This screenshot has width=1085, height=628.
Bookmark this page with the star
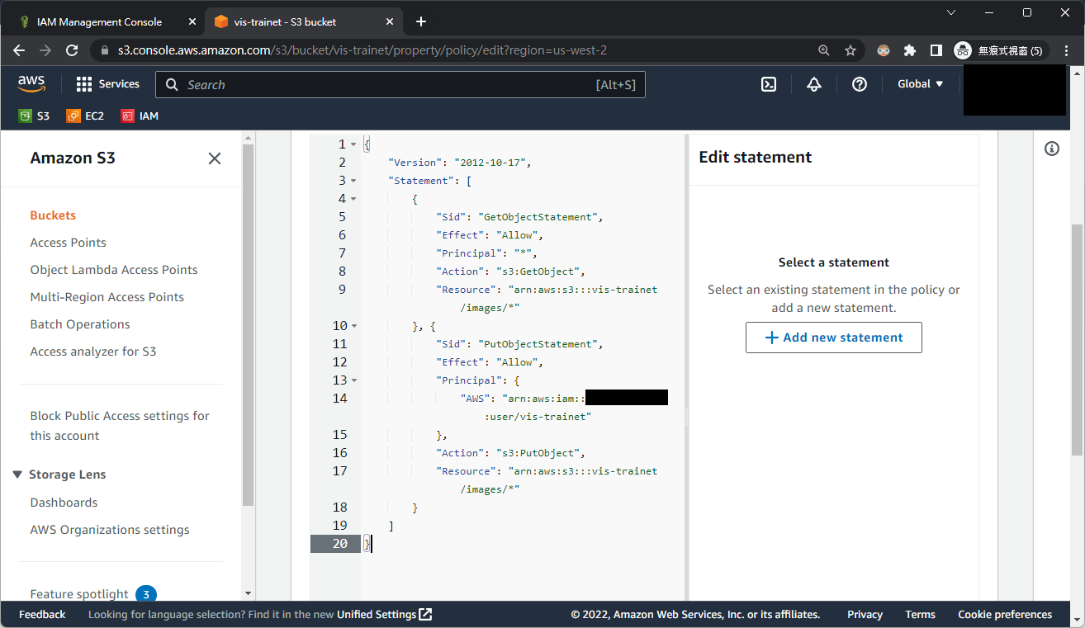click(850, 50)
